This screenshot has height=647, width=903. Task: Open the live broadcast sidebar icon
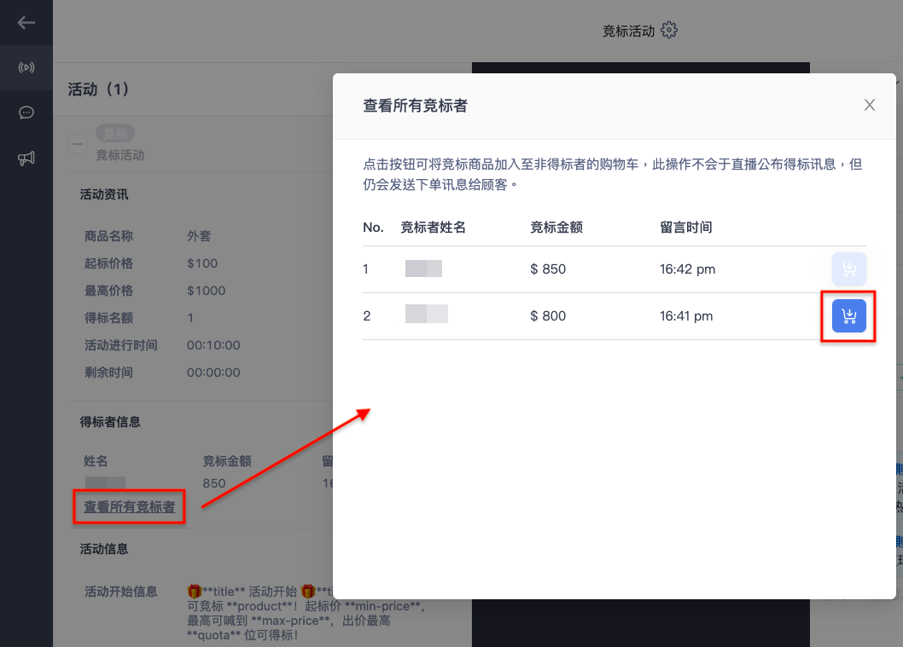pos(26,67)
